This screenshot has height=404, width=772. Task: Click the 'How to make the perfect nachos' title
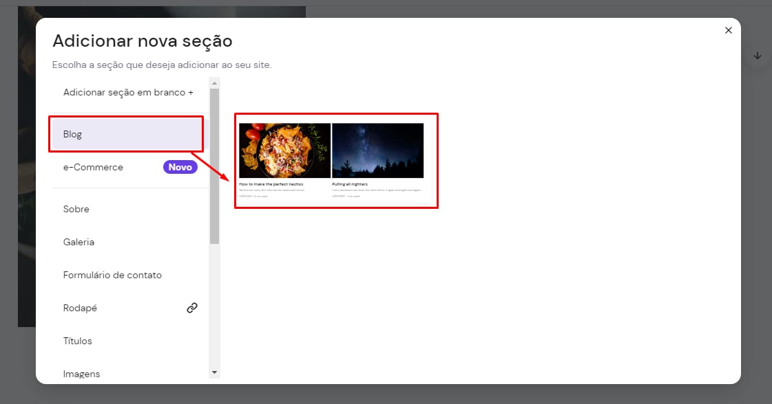click(x=271, y=184)
